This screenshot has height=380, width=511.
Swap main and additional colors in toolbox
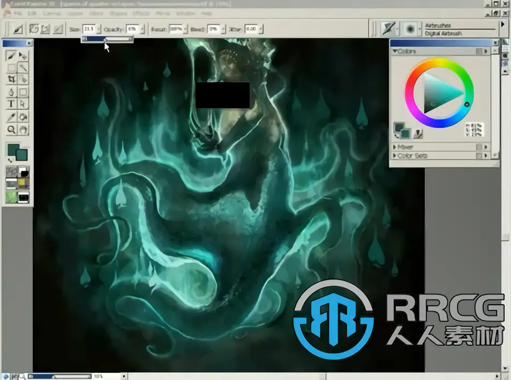click(x=10, y=160)
